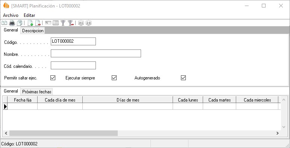290x148 pixels.
Task: Click the Fecha fija column header
Action: tap(22, 100)
